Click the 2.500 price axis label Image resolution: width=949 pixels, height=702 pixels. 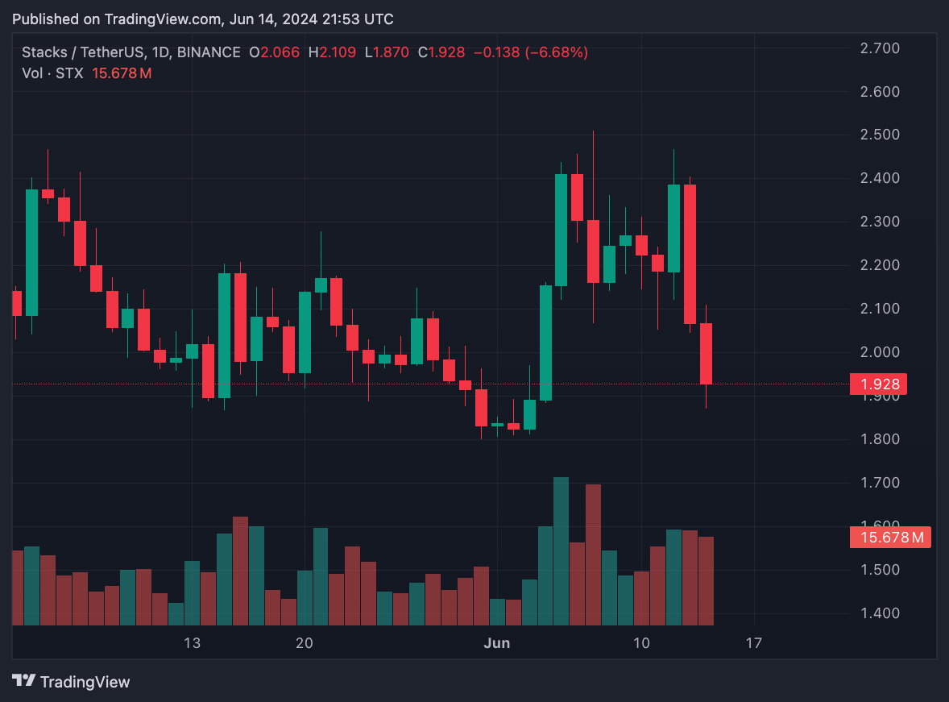pos(880,135)
